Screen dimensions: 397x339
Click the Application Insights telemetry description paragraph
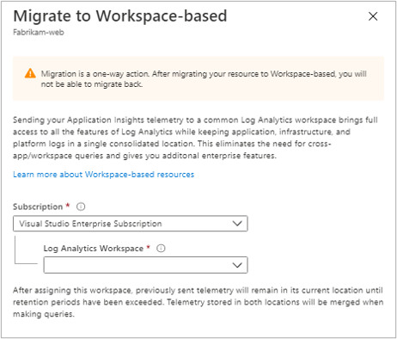point(195,138)
